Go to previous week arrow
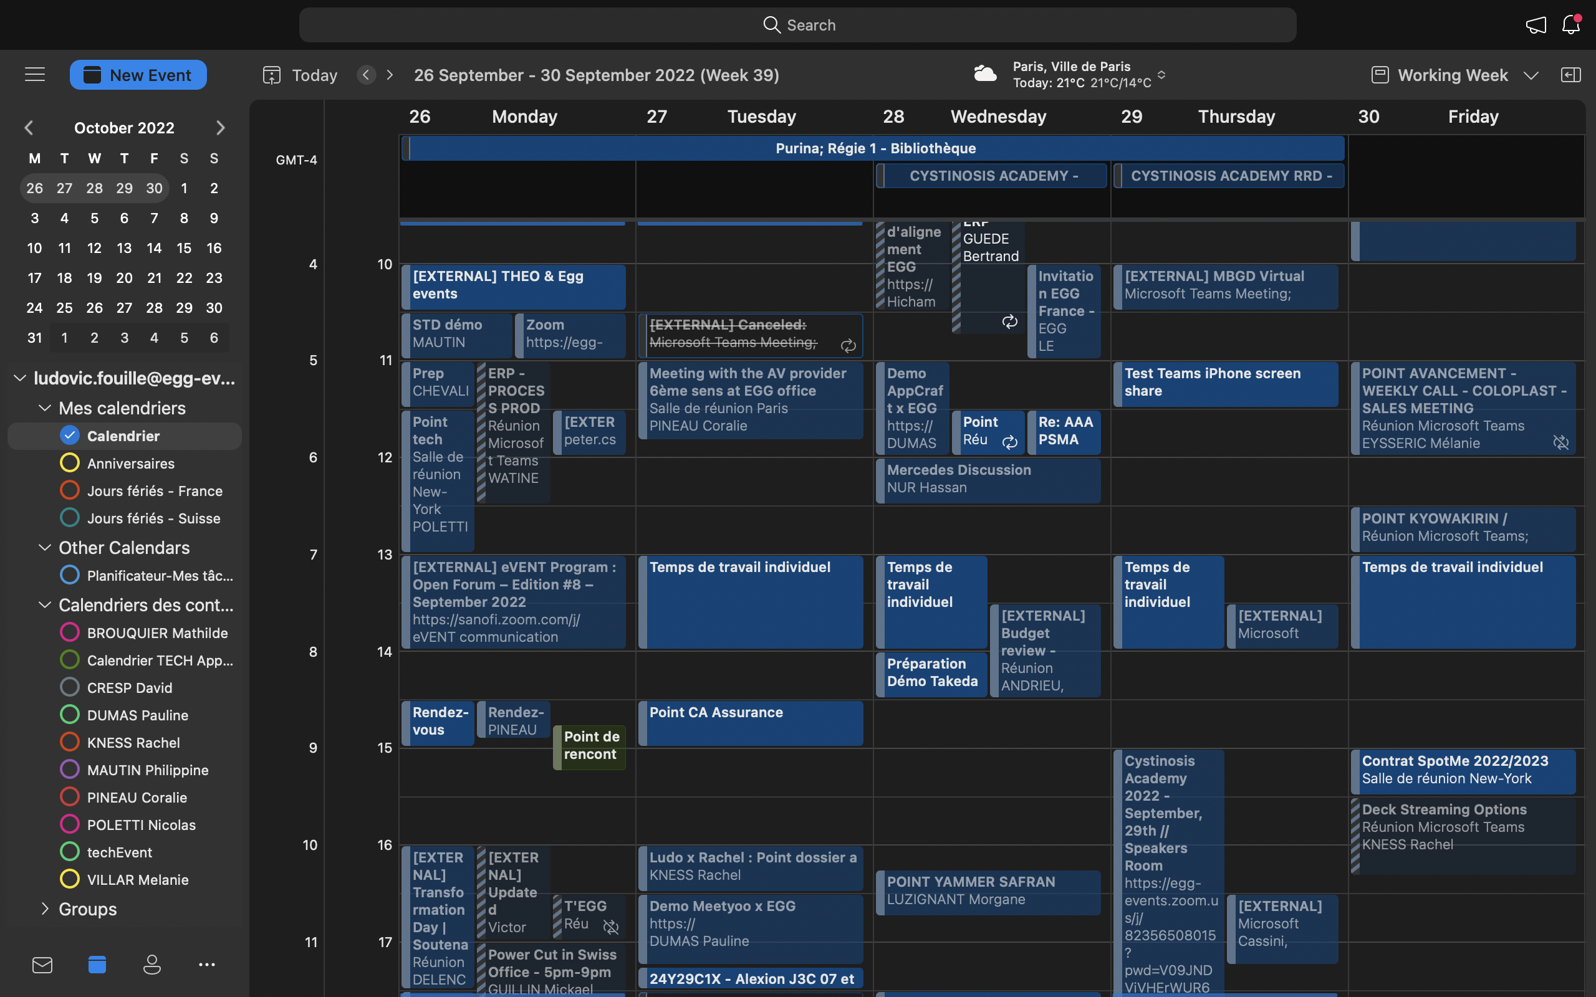Image resolution: width=1596 pixels, height=997 pixels. coord(367,75)
